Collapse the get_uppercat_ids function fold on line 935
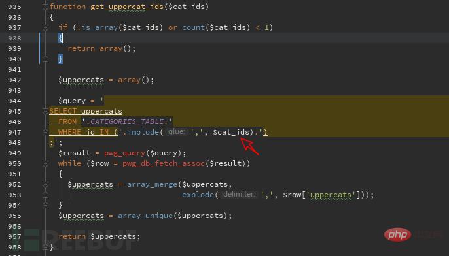This screenshot has width=449, height=256. click(x=45, y=7)
